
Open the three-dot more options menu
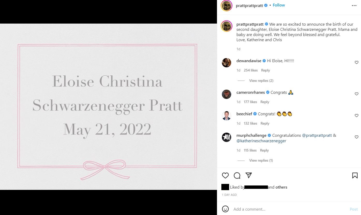point(354,5)
